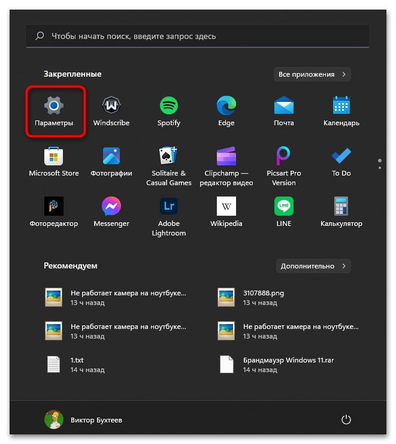396x444 pixels.
Task: Launch the Калькулятор calculator
Action: 341,212
